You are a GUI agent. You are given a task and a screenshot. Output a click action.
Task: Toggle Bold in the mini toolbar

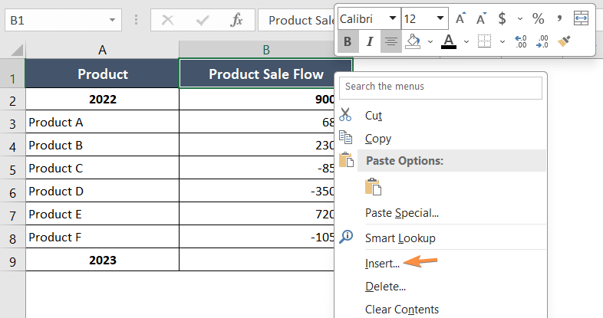click(348, 41)
